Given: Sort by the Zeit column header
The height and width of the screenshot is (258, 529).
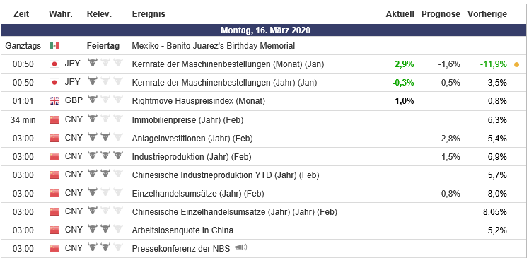Looking at the screenshot, I should [21, 14].
